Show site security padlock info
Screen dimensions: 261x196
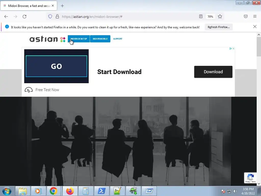(x=57, y=16)
